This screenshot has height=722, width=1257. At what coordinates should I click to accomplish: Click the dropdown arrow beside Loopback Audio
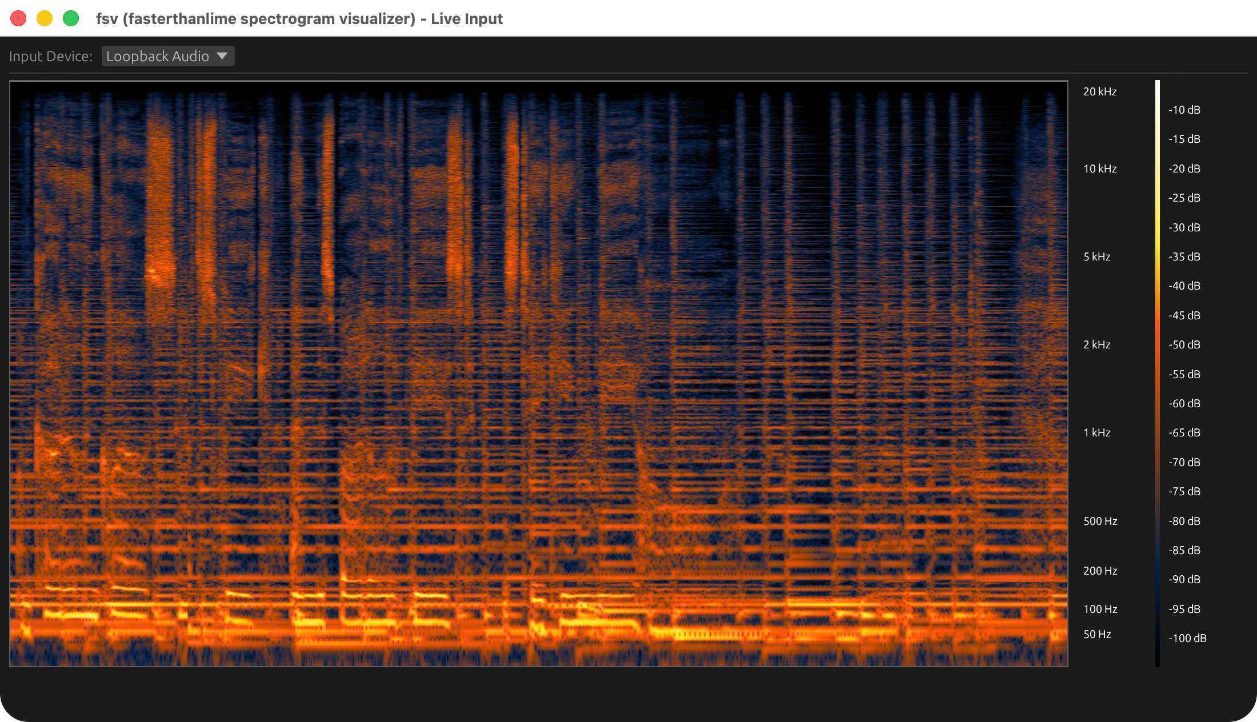pyautogui.click(x=222, y=56)
